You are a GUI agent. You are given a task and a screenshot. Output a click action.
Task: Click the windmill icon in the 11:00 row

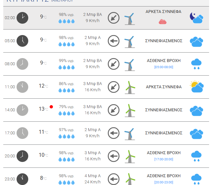130,87
